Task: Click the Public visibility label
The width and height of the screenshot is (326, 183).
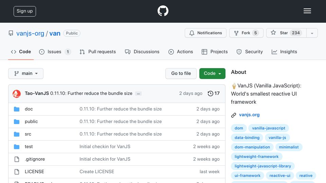Action: (x=72, y=33)
